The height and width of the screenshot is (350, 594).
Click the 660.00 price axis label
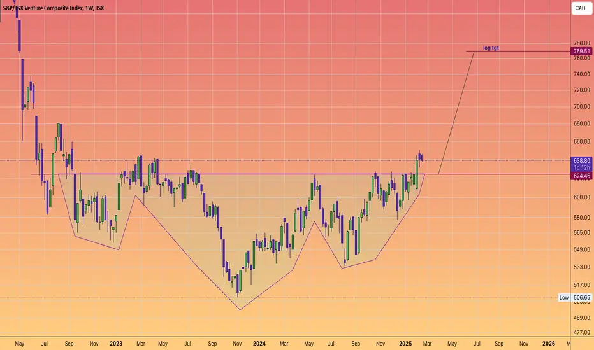point(581,141)
